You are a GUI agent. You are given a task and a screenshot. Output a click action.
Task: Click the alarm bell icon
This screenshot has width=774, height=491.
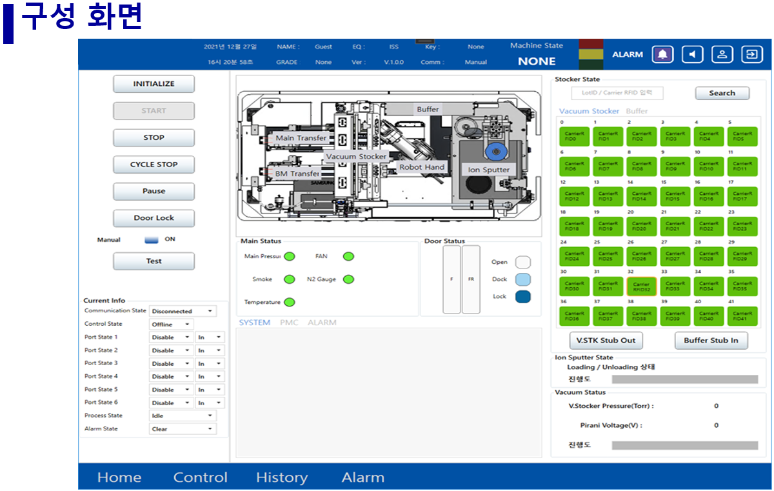pos(662,55)
